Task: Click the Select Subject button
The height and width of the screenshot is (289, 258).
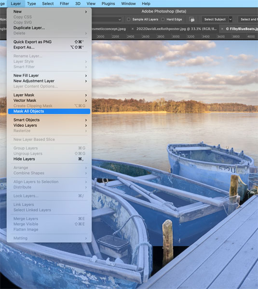Action: [x=215, y=19]
